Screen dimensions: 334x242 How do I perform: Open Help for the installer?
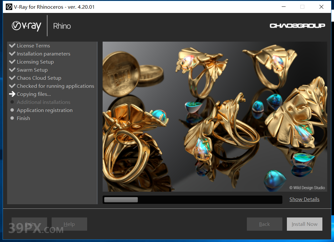click(69, 224)
